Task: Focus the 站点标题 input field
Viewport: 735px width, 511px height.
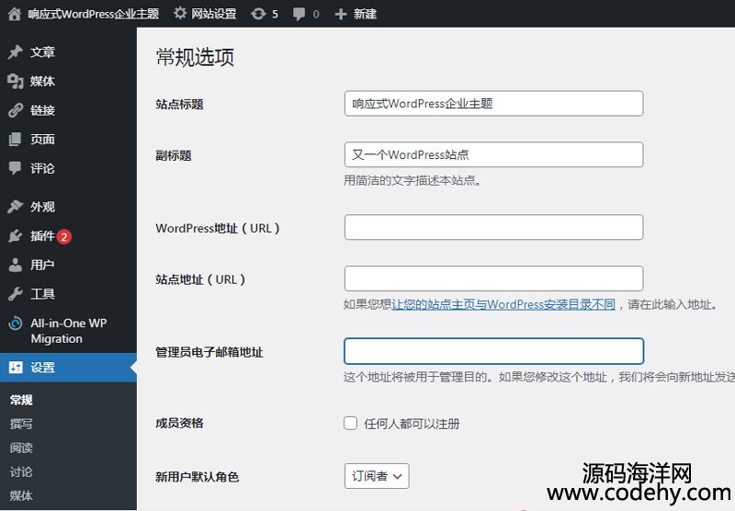Action: tap(493, 104)
